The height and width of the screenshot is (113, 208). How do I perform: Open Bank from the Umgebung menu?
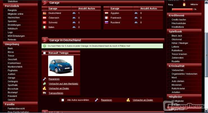click(x=10, y=48)
